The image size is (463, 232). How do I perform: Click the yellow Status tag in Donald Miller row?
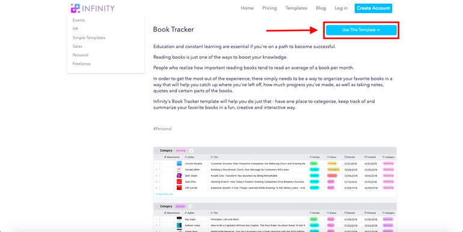[x=333, y=170]
